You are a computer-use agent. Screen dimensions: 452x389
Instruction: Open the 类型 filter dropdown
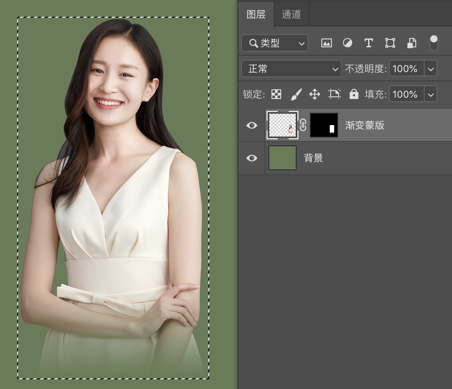[x=275, y=43]
